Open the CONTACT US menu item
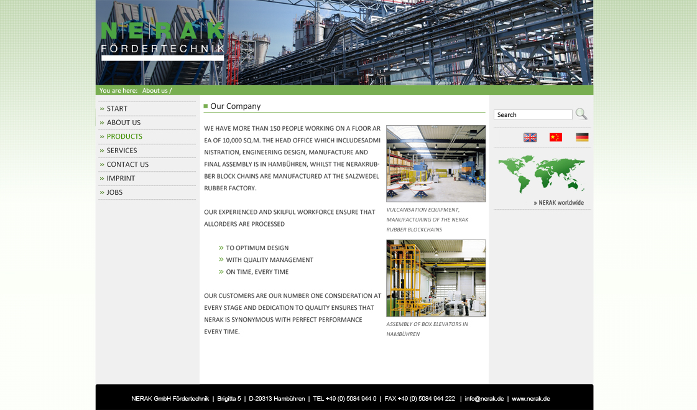Viewport: 697px width, 410px height. (127, 164)
